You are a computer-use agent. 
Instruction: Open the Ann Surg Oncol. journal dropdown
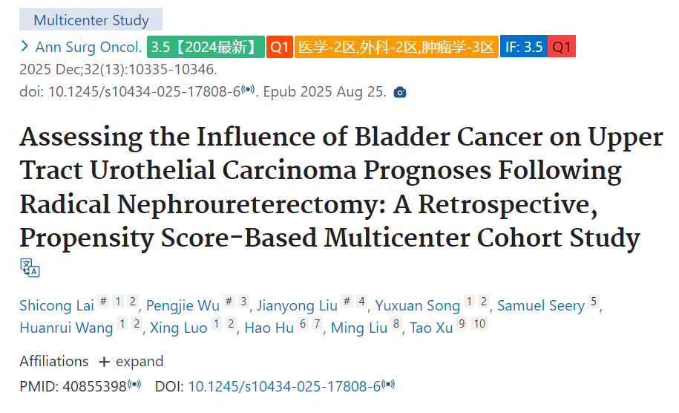point(88,47)
